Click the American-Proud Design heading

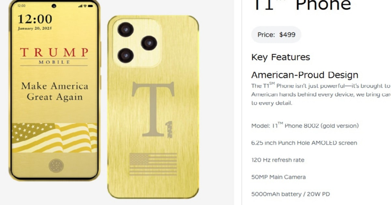[x=305, y=75]
